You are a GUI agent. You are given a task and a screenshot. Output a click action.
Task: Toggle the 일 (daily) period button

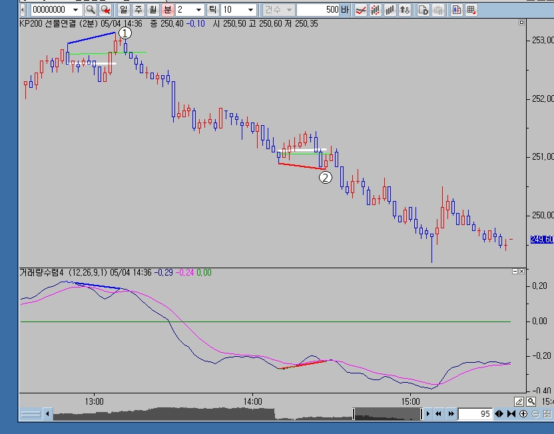[123, 10]
